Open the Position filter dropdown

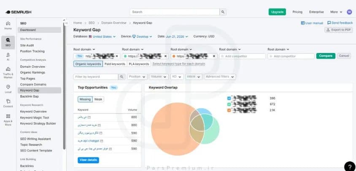pyautogui.click(x=137, y=77)
